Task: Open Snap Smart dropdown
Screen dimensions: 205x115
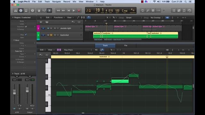Action: pos(134,18)
